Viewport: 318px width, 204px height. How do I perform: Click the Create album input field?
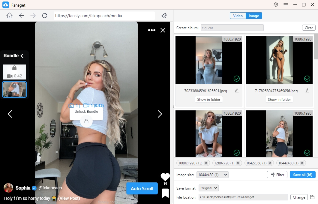pyautogui.click(x=232, y=28)
